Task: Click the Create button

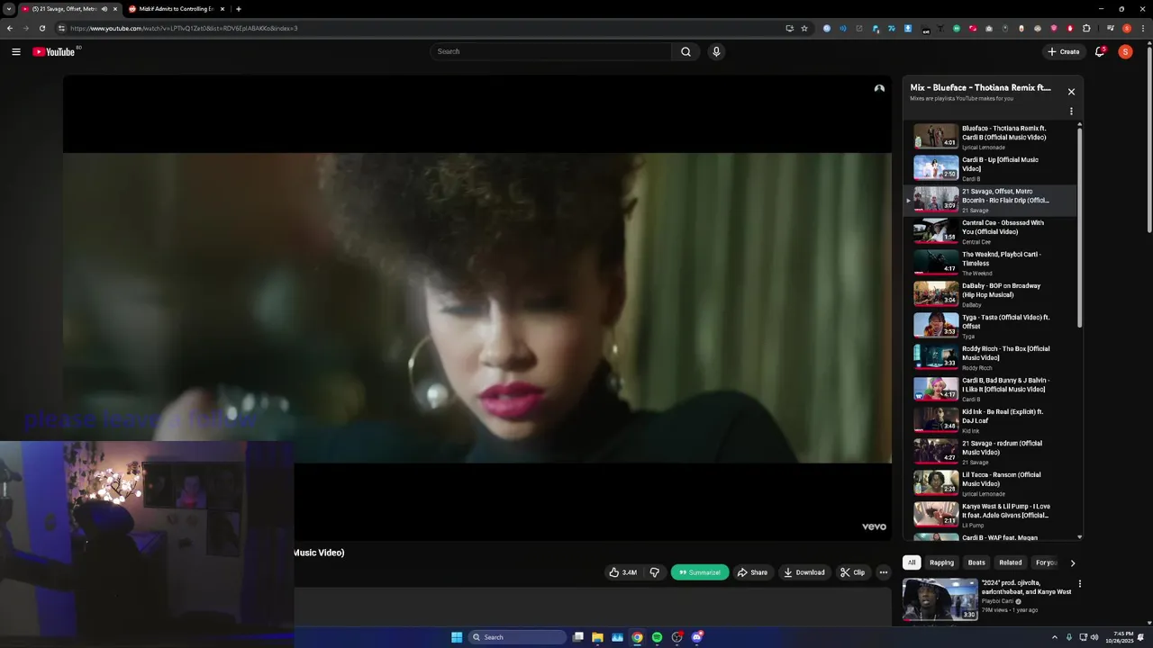Action: click(x=1064, y=51)
